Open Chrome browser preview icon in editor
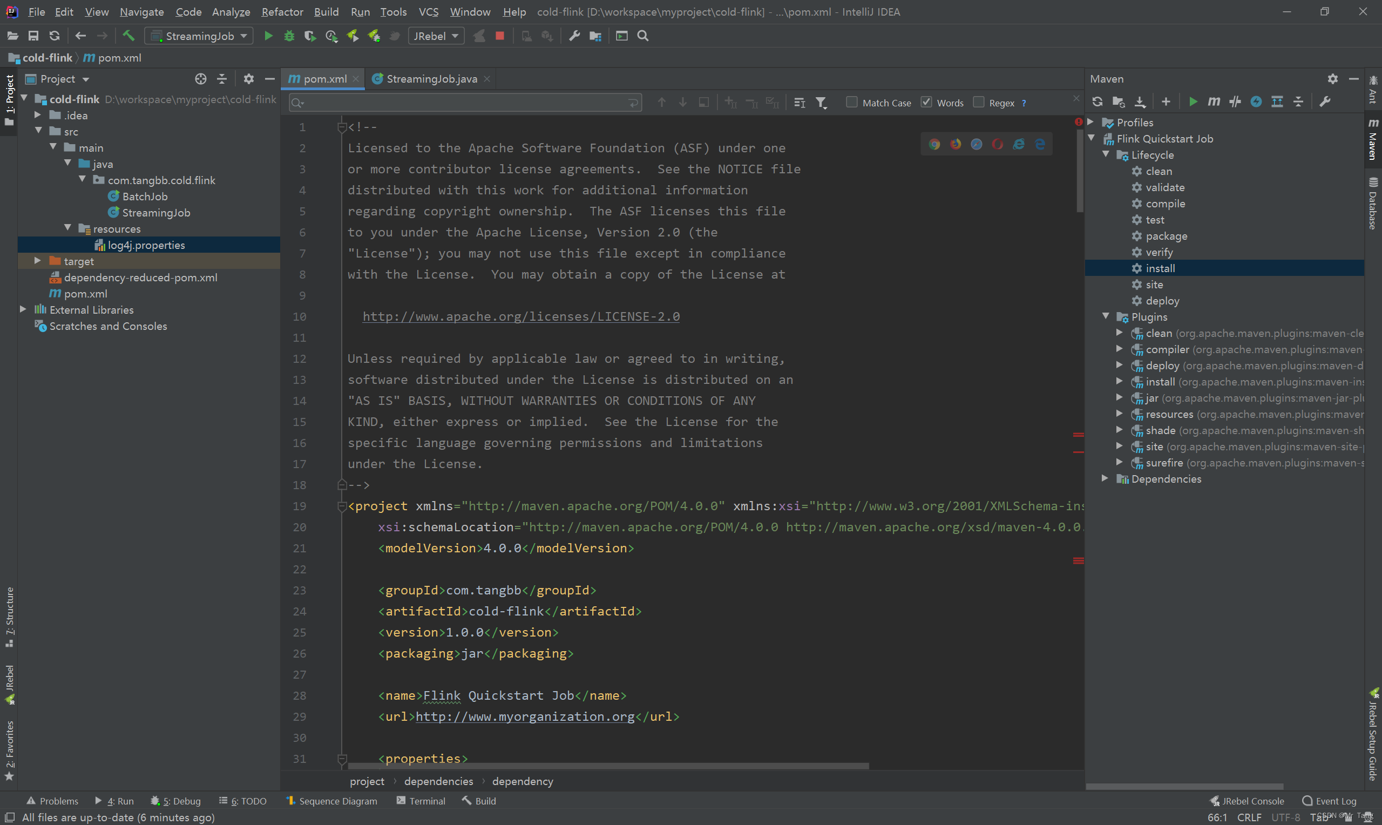The height and width of the screenshot is (825, 1382). pos(934,145)
